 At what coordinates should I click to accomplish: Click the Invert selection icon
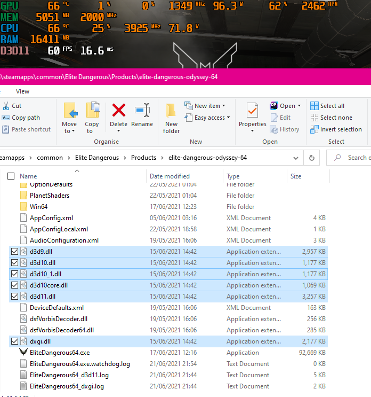tap(314, 129)
